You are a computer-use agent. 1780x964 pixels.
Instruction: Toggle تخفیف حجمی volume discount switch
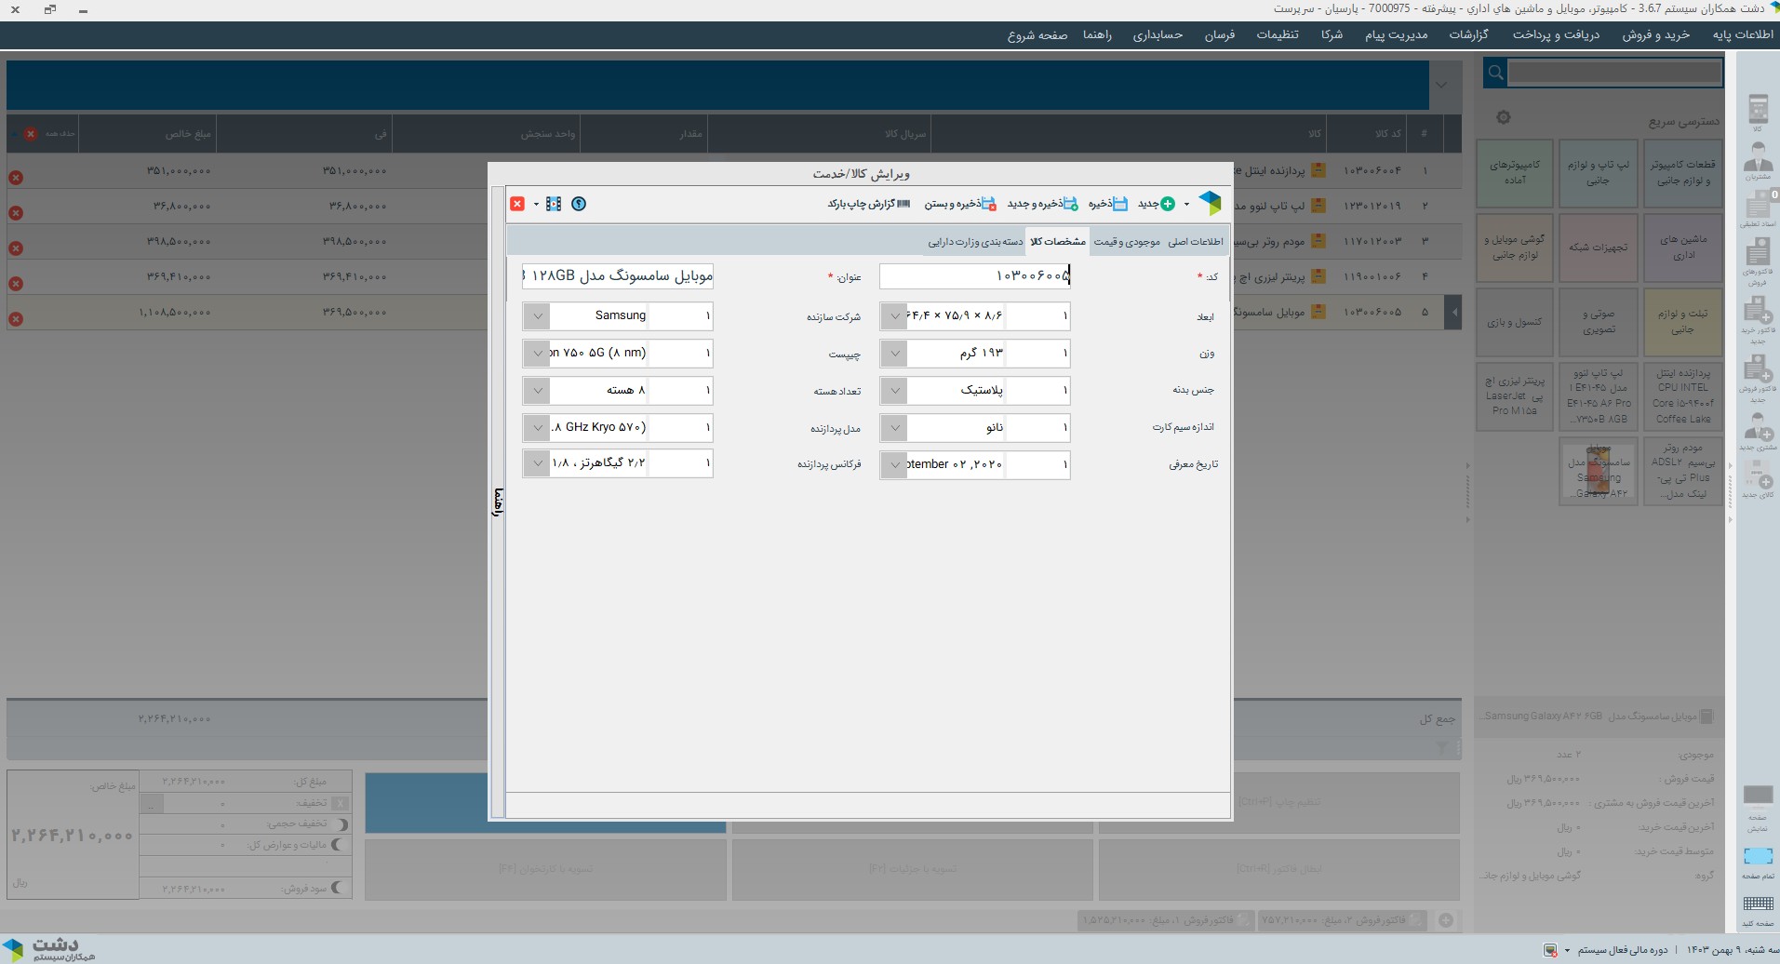(x=340, y=823)
